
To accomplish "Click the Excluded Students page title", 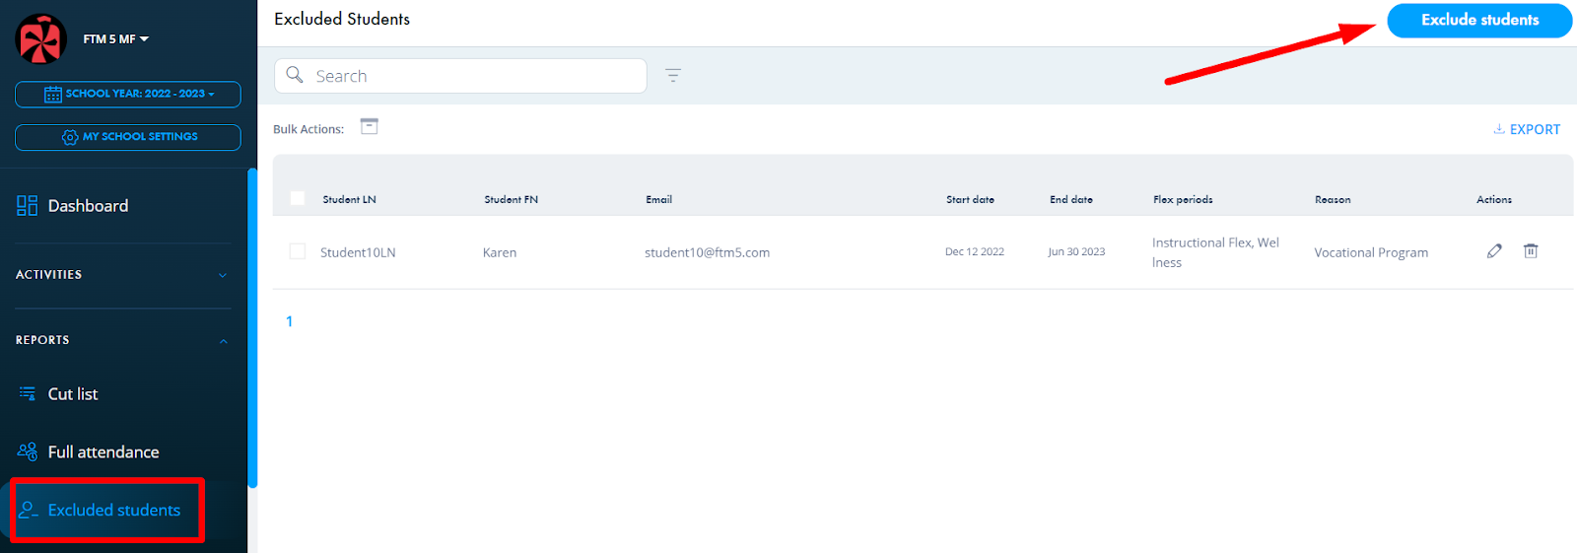I will [x=342, y=19].
